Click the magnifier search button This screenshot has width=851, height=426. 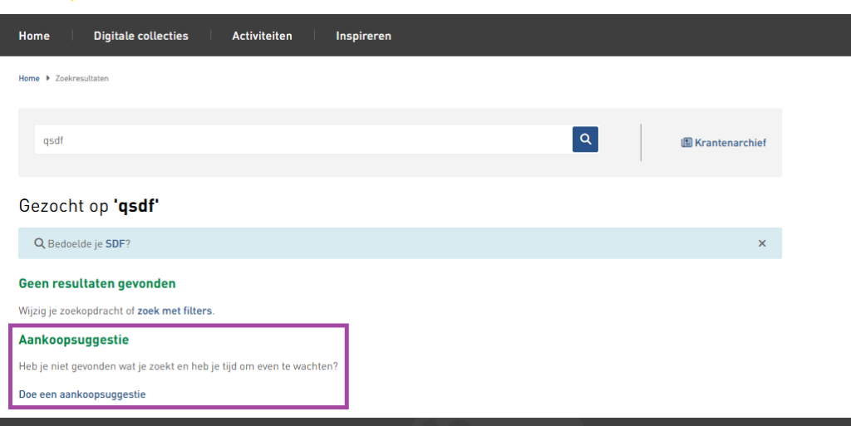tap(585, 140)
